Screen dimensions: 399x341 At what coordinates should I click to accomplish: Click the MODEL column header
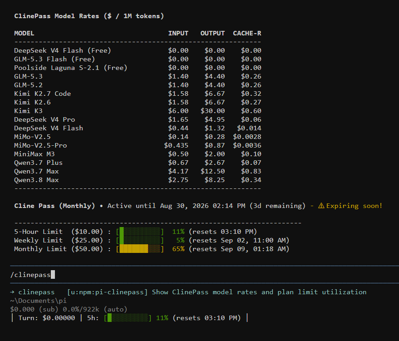tap(24, 33)
